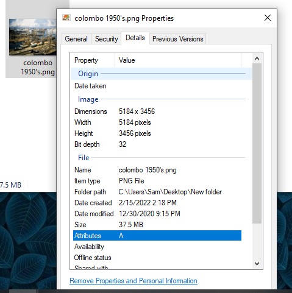
Task: Click the Name value colombo 1950's.png
Action: tap(148, 170)
